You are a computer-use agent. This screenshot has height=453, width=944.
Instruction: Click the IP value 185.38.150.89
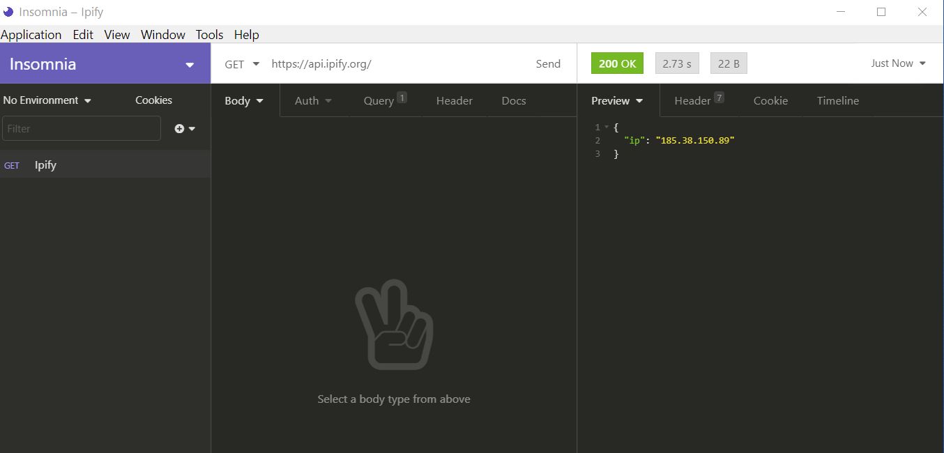pos(695,141)
